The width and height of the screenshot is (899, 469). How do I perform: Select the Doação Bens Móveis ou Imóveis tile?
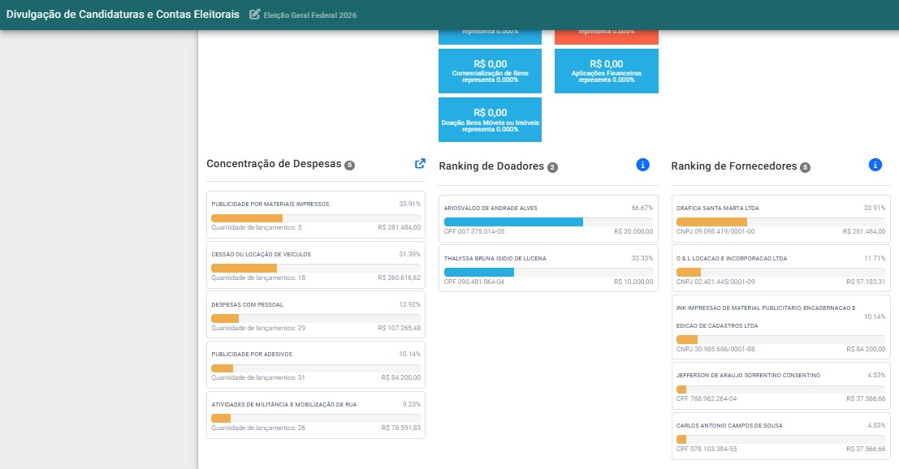[x=491, y=119]
